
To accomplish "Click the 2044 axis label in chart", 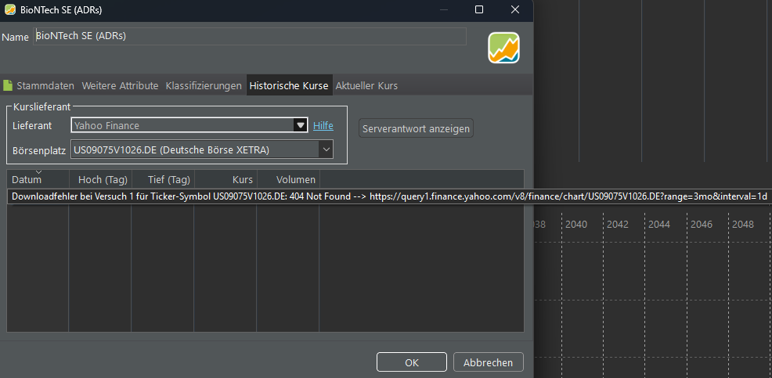I will tap(658, 225).
